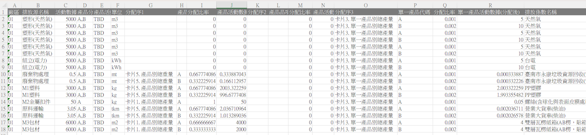586x135 pixels.
Task: Select column G header
Action: [151, 5]
